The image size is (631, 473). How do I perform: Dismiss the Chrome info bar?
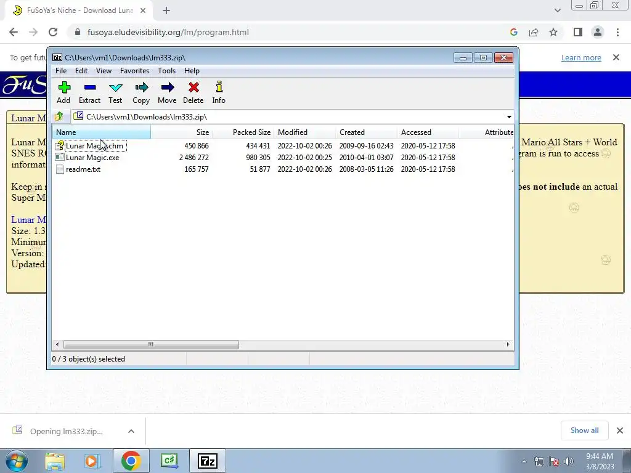[x=616, y=57]
